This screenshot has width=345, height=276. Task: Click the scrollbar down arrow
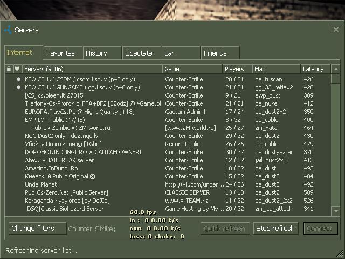coord(336,211)
